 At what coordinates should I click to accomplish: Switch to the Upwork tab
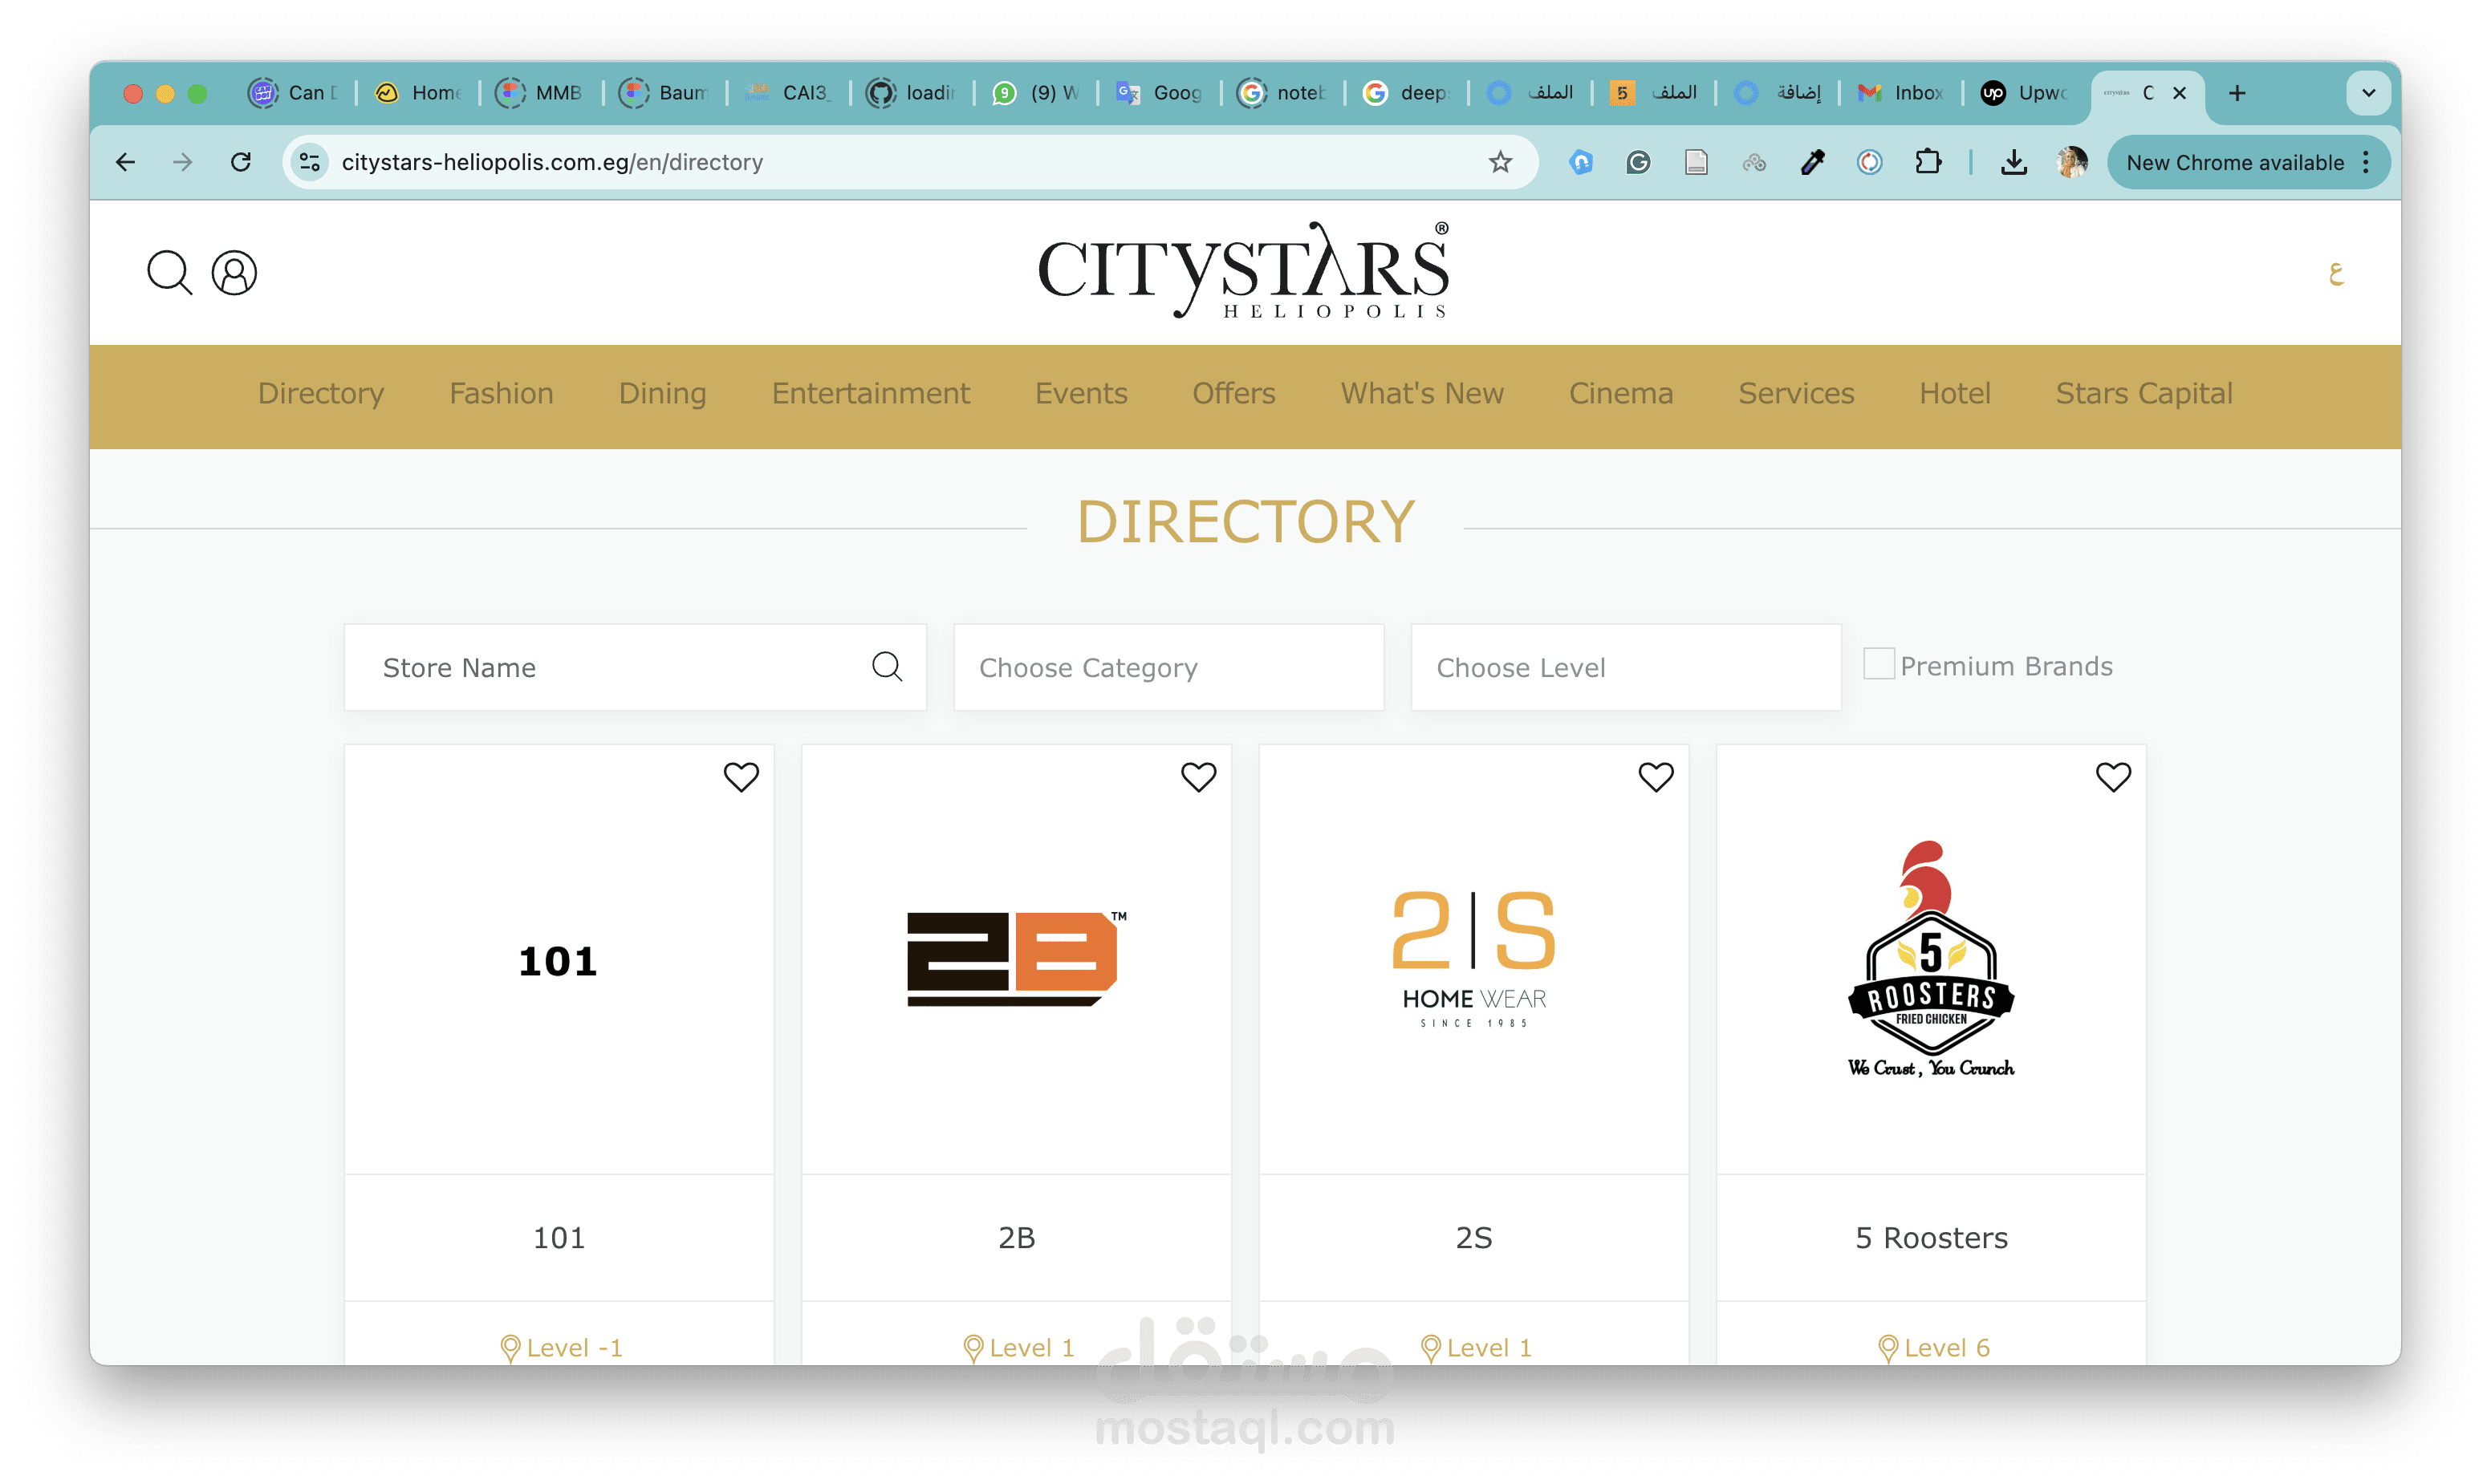click(2025, 93)
